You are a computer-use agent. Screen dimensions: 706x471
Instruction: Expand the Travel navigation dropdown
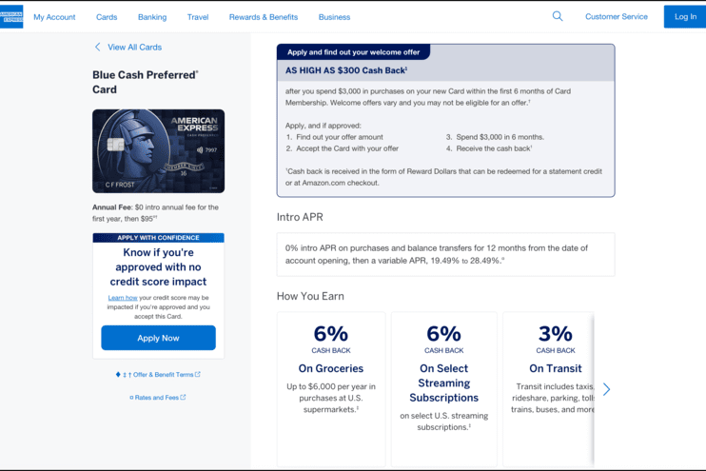198,17
